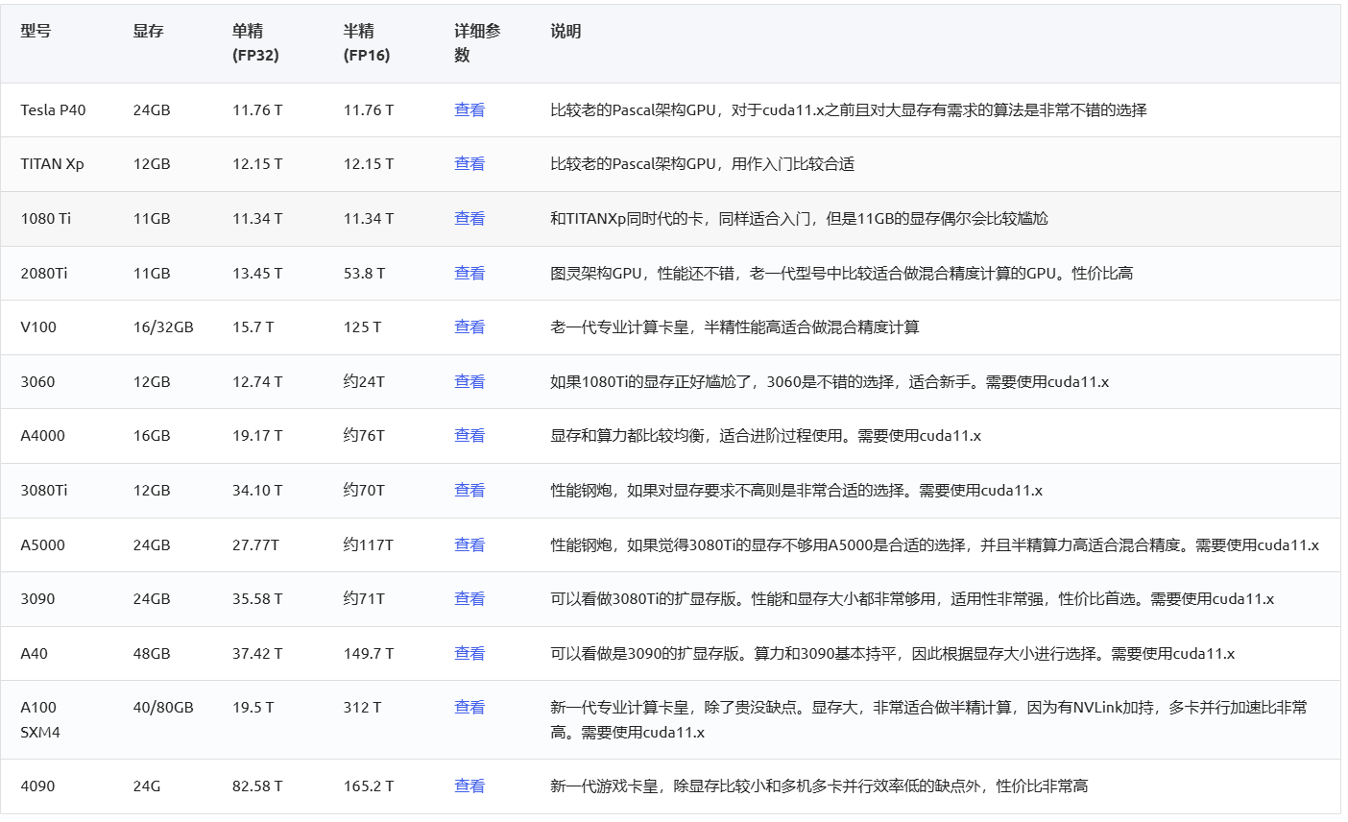Click the 详细参数 column header
Image resolution: width=1348 pixels, height=822 pixels.
coord(477,43)
